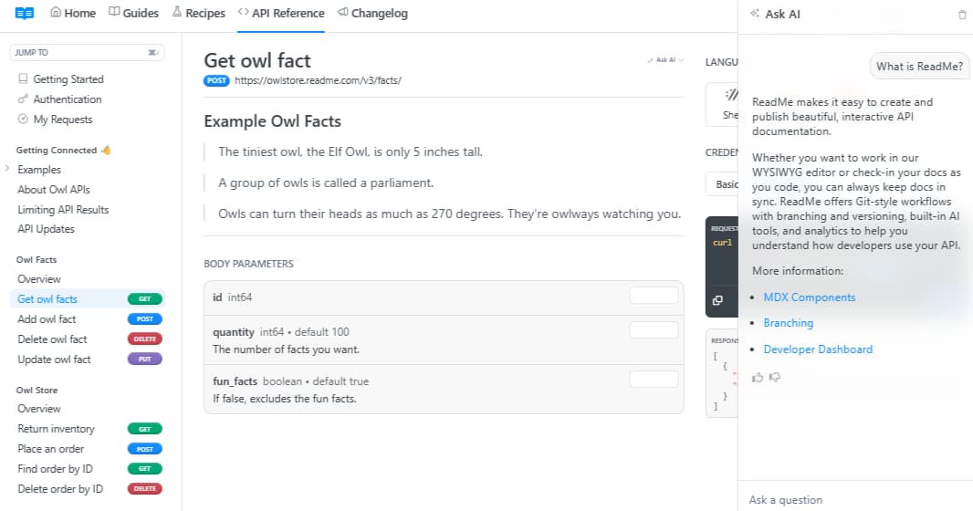Open Authentication page via key icon

coord(23,99)
